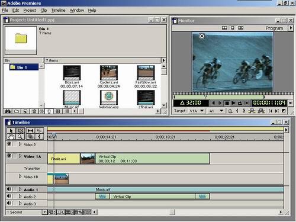Click the Play button in Monitor
The width and height of the screenshot is (296, 222).
[x=233, y=103]
